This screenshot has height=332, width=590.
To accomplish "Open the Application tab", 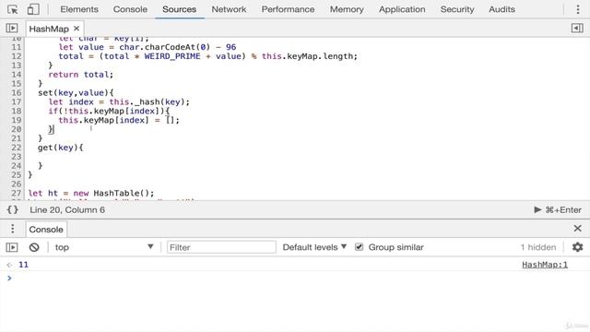I will click(402, 9).
